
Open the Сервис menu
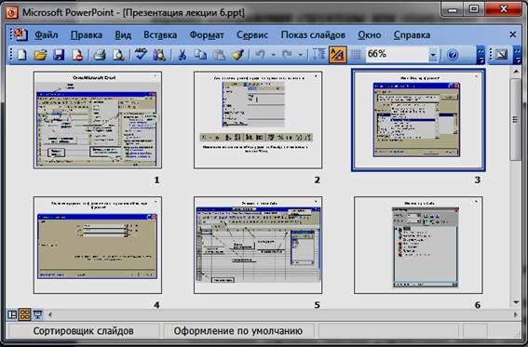click(x=252, y=35)
